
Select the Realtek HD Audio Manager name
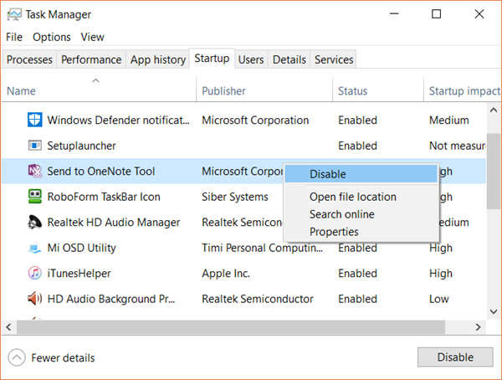pyautogui.click(x=114, y=223)
